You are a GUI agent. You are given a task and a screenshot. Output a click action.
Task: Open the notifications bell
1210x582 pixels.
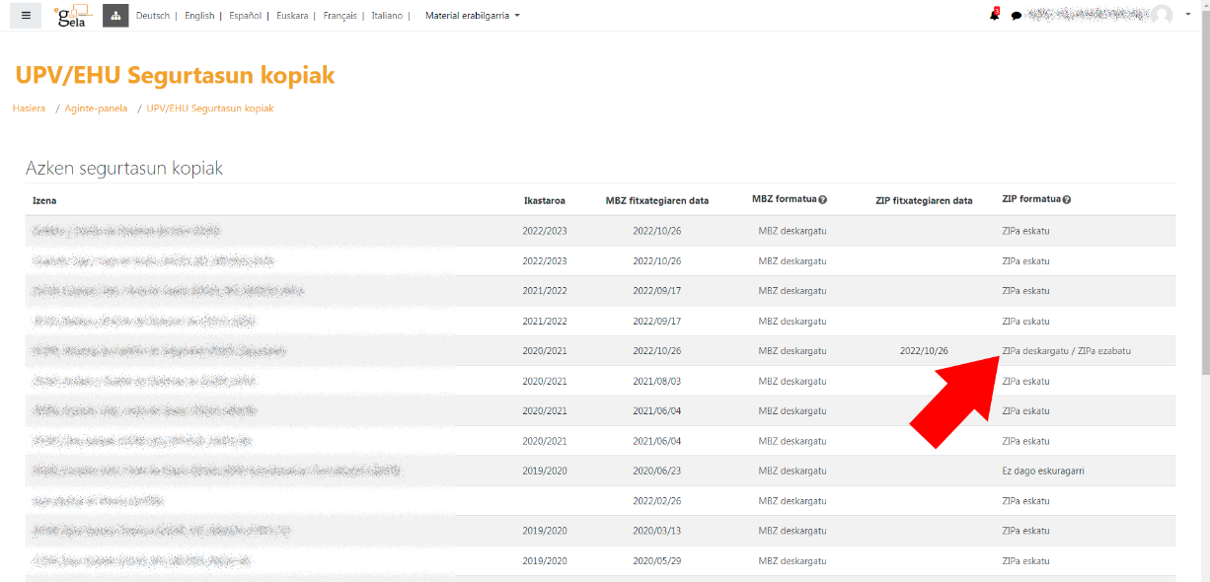(994, 16)
